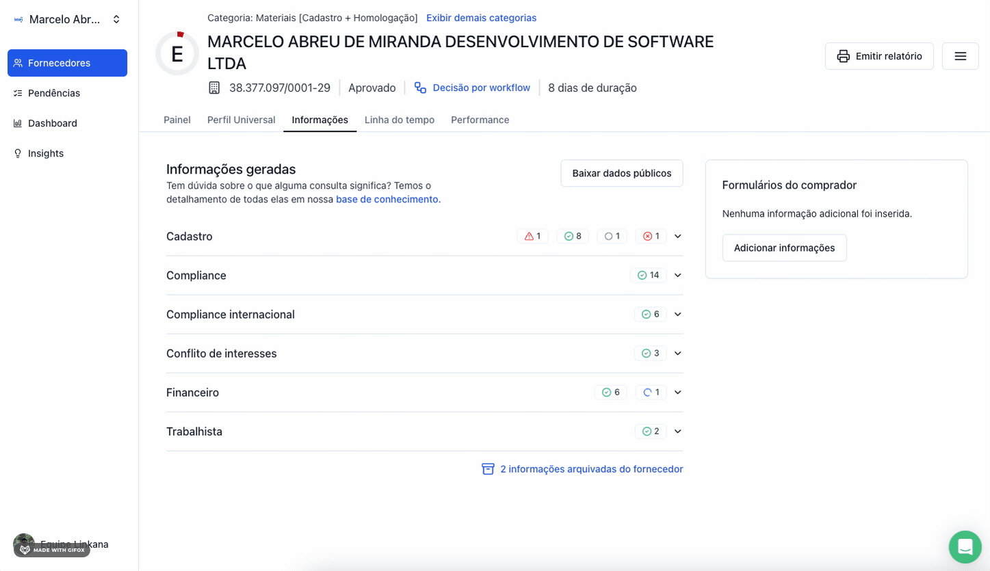990x571 pixels.
Task: Click Compliance check badge showing 14
Action: point(648,275)
